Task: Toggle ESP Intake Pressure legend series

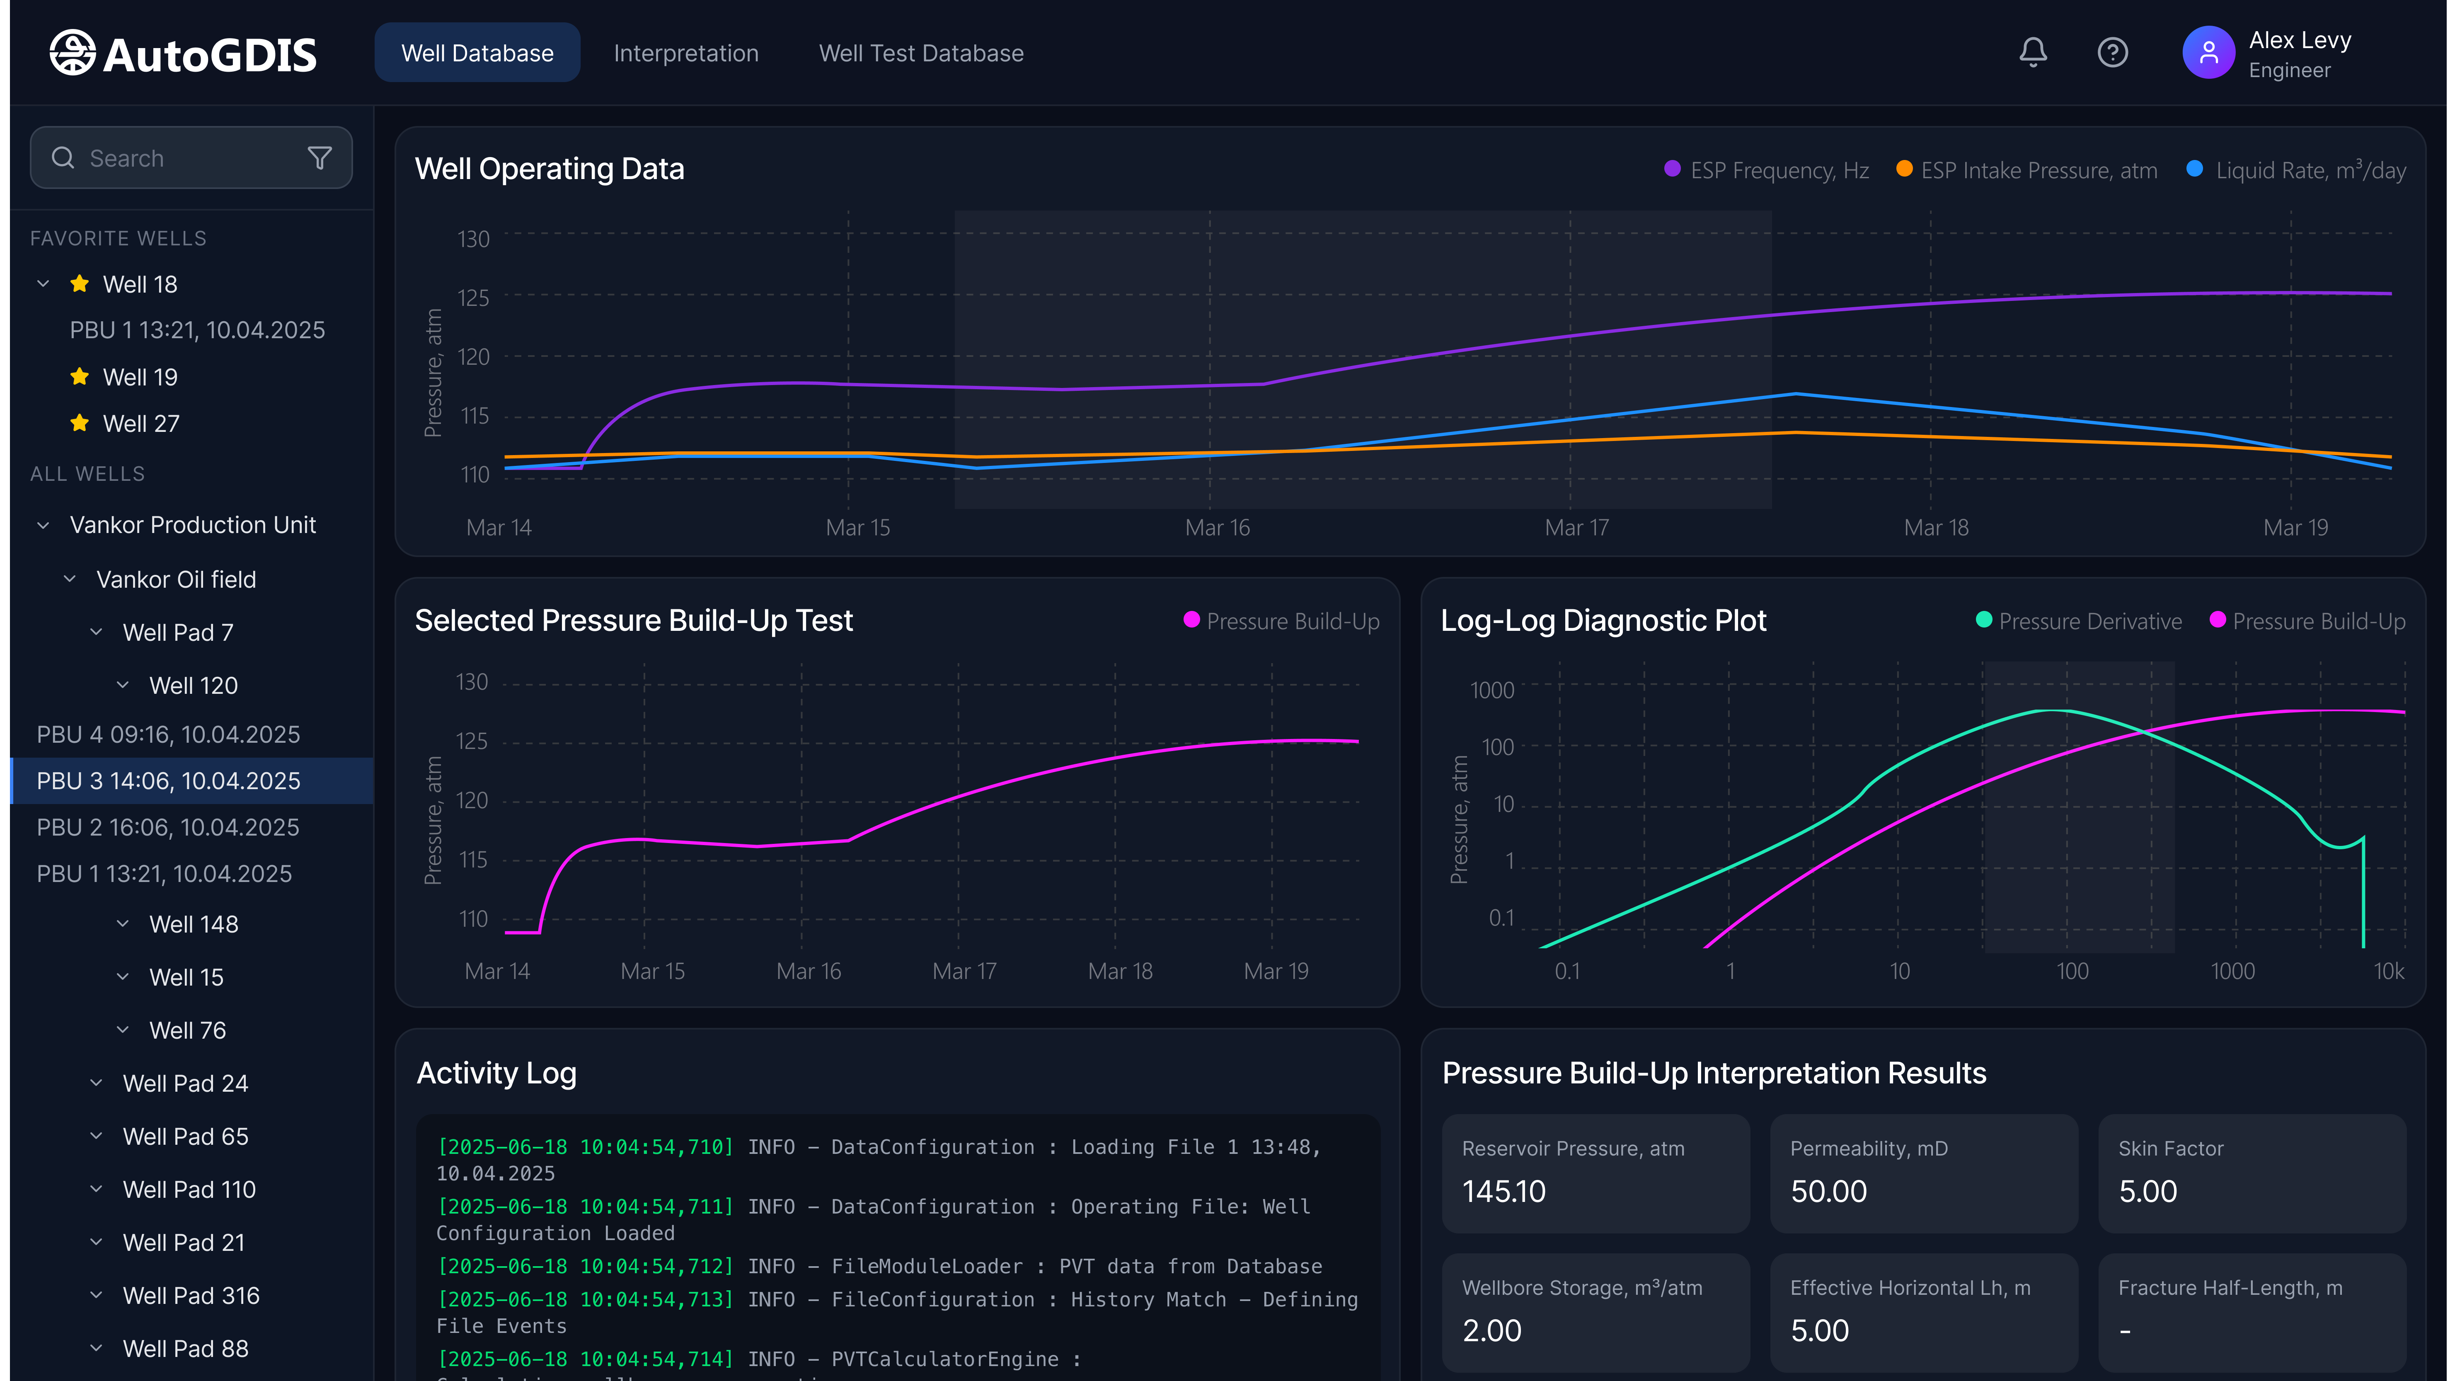Action: tap(2026, 171)
